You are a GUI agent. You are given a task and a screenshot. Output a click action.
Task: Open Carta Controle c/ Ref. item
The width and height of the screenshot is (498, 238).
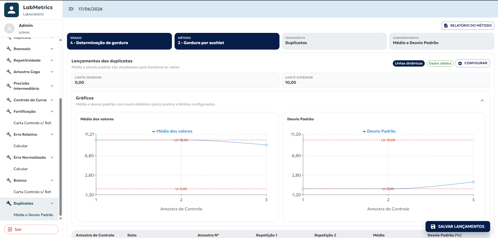pos(32,123)
